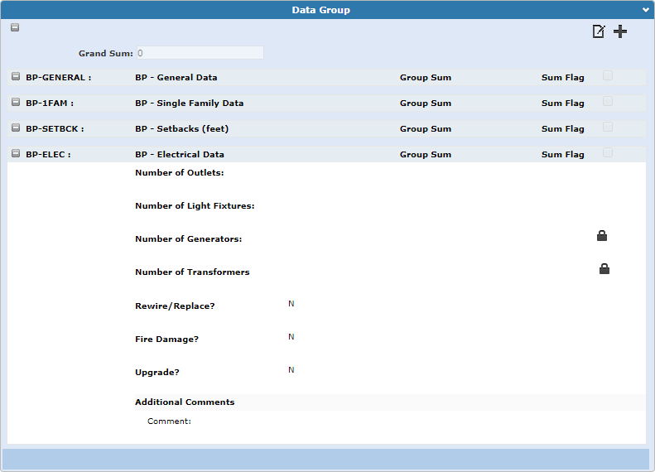Click the Upgrade? label
The width and height of the screenshot is (655, 472).
click(x=157, y=372)
